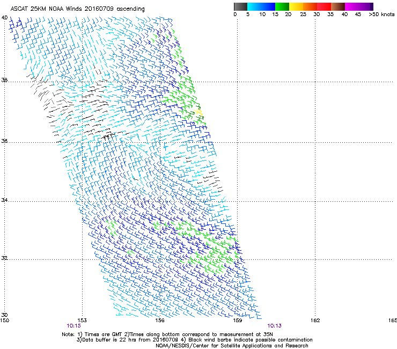Click the latitude label "36"
The height and width of the screenshot is (349, 397).
pyautogui.click(x=4, y=141)
